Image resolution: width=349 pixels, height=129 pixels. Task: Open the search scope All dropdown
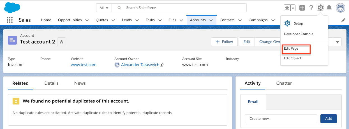click(104, 8)
